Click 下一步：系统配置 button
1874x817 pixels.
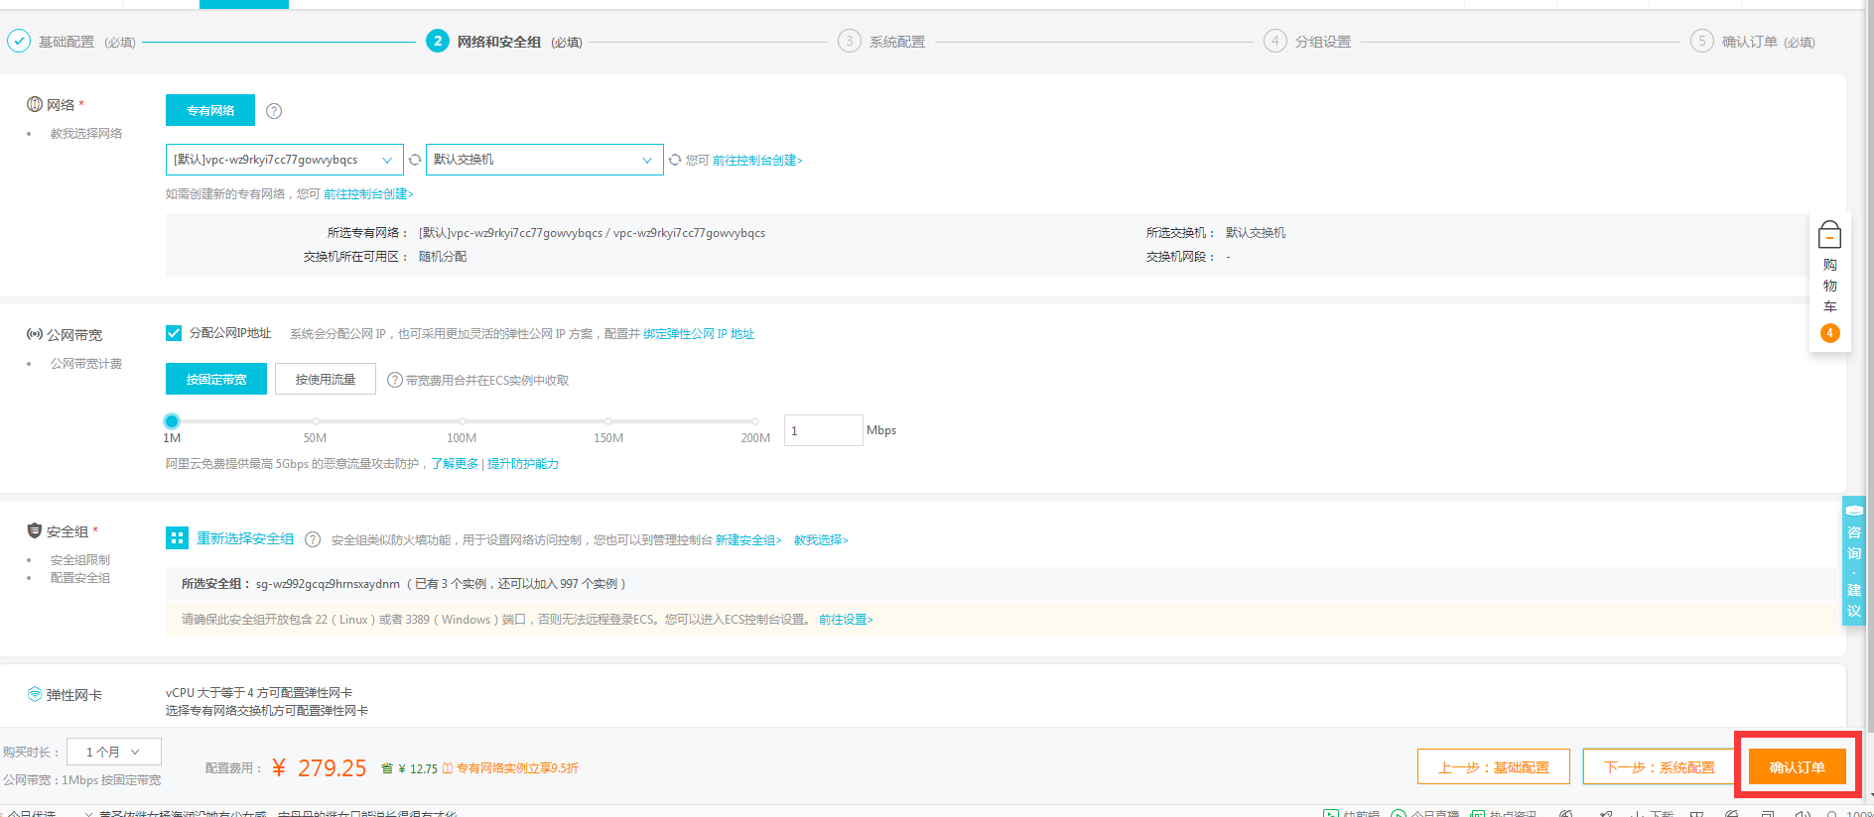click(1659, 766)
